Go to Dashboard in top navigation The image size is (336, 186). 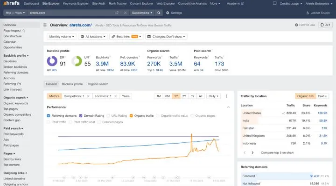31,3
